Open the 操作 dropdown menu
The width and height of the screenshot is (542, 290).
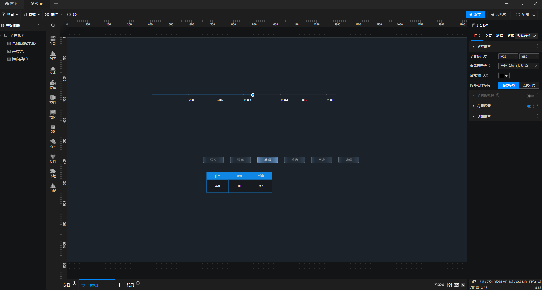[x=54, y=14]
